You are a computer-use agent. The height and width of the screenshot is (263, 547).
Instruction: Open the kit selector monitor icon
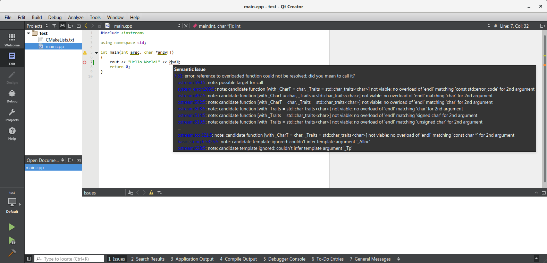[x=12, y=202]
